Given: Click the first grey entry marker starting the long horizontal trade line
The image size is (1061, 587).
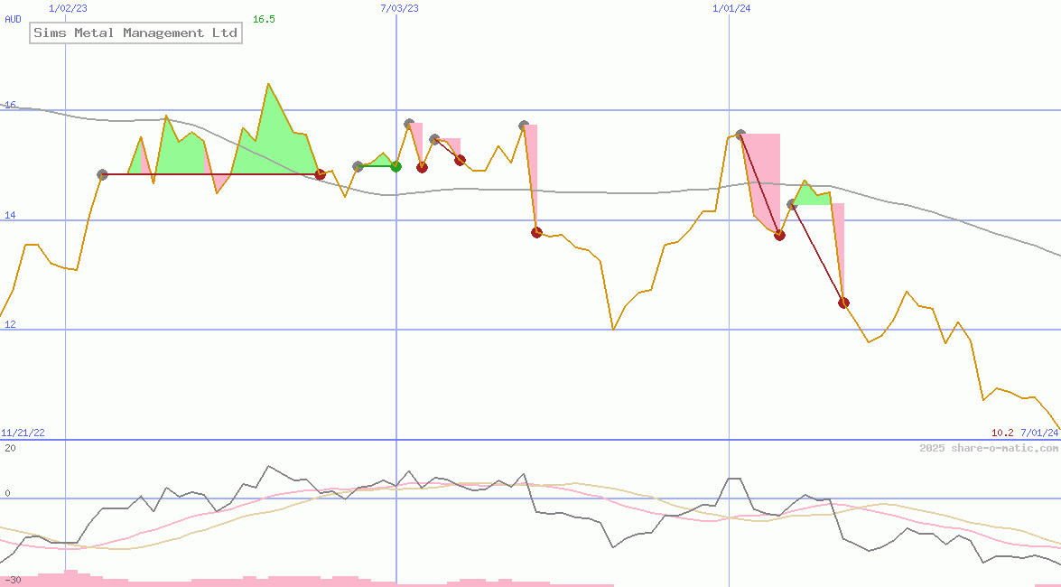Looking at the screenshot, I should pyautogui.click(x=102, y=174).
